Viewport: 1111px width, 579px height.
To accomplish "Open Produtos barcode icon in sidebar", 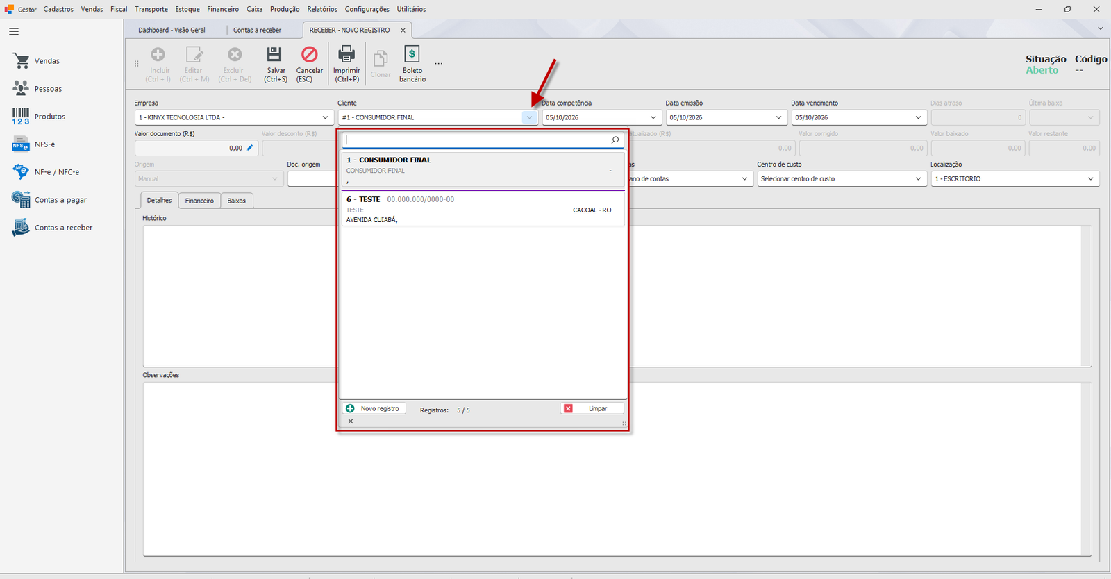I will coord(21,116).
